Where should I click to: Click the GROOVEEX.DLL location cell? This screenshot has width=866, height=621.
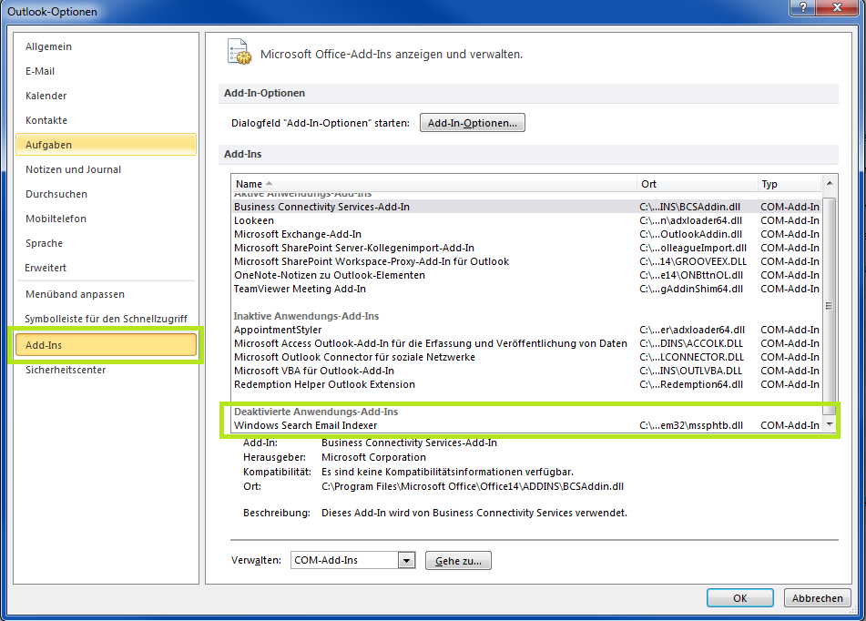(693, 261)
